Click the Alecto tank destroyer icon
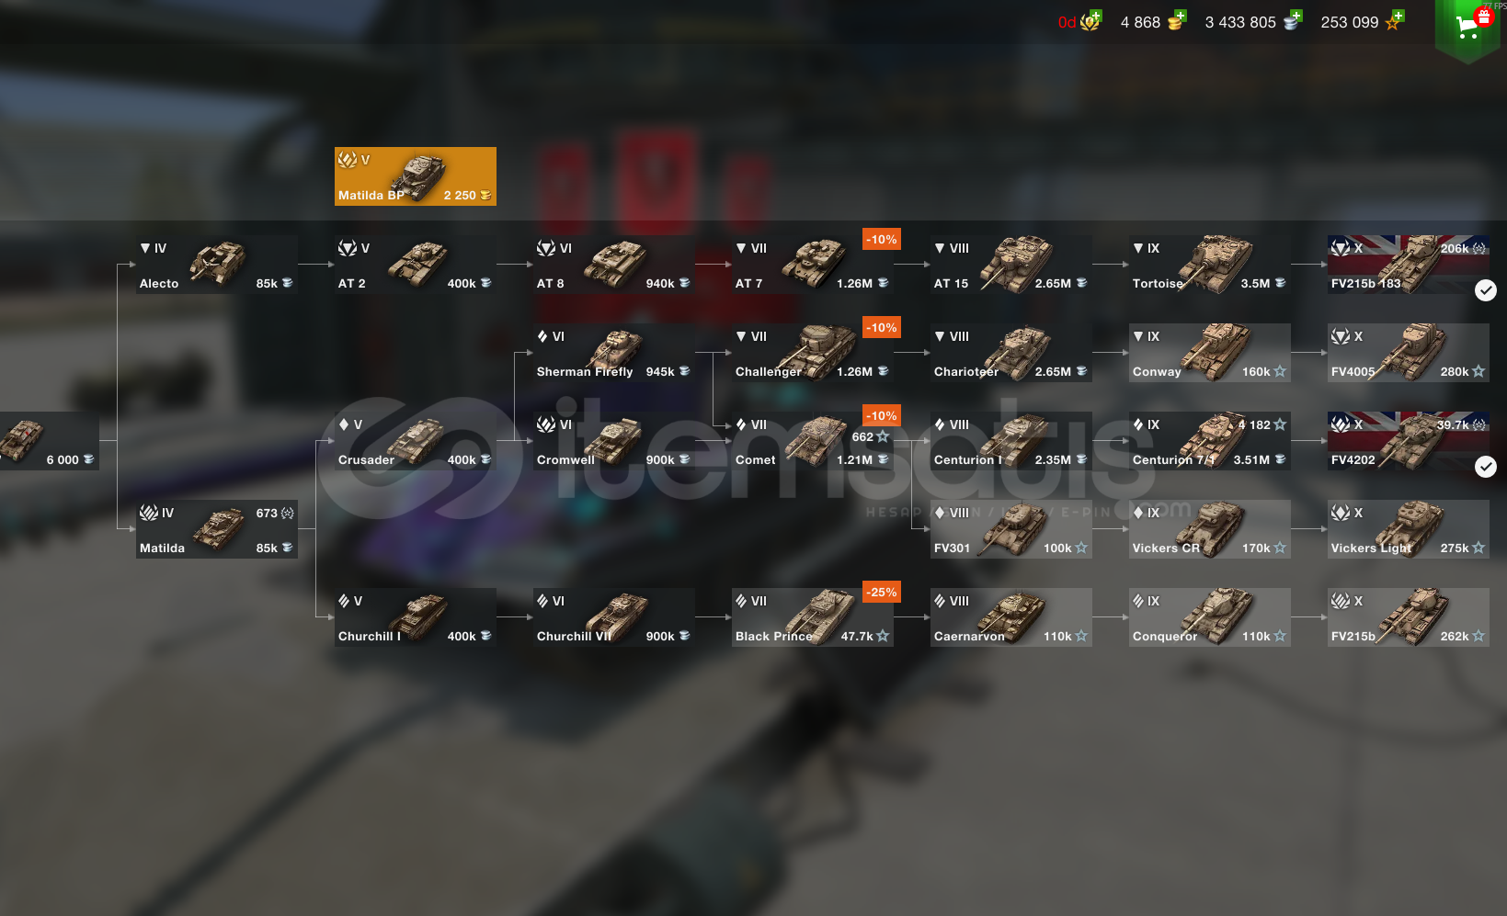The width and height of the screenshot is (1507, 916). [x=219, y=263]
